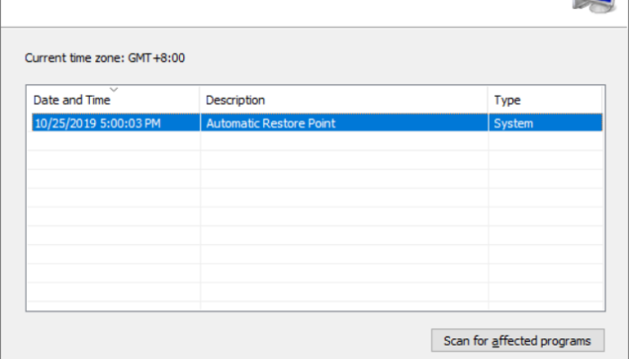Viewport: 629px width, 359px height.
Task: Click the Current time zone GMT+8:00 label
Action: (x=105, y=58)
